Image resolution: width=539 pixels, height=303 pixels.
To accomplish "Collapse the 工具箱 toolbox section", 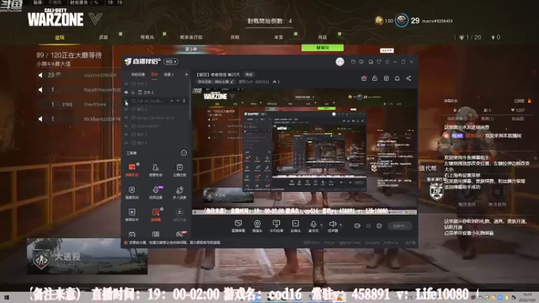I will [184, 153].
